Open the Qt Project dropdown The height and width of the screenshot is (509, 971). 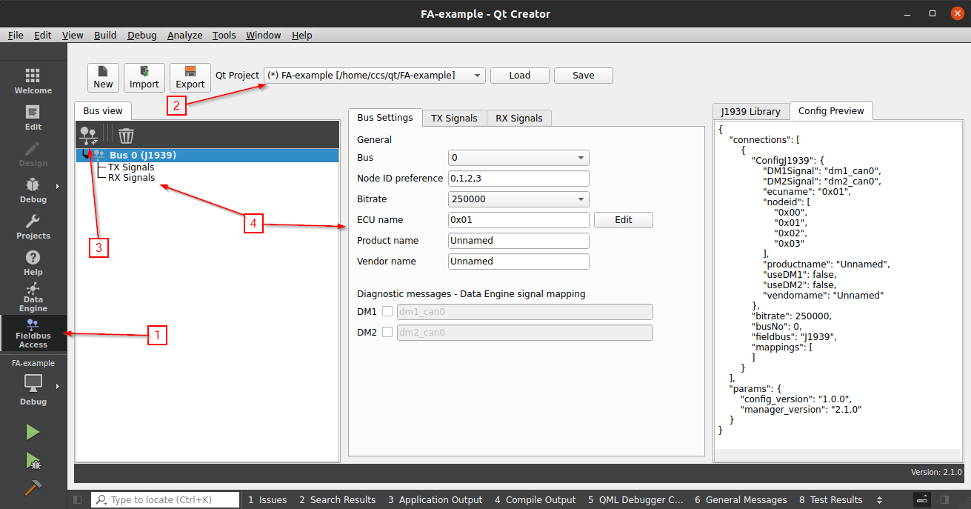click(x=375, y=76)
